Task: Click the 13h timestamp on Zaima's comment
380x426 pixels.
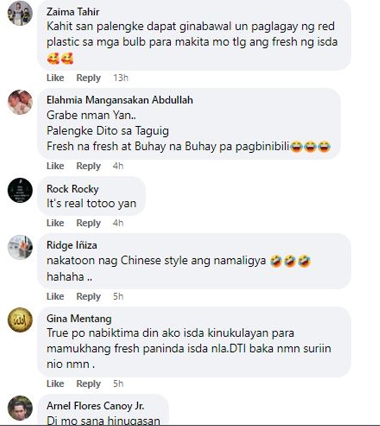Action: [x=121, y=78]
